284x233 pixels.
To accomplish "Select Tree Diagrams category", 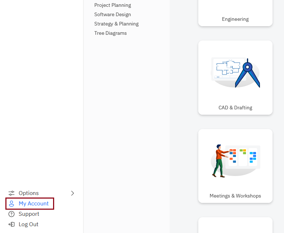I will pyautogui.click(x=110, y=33).
